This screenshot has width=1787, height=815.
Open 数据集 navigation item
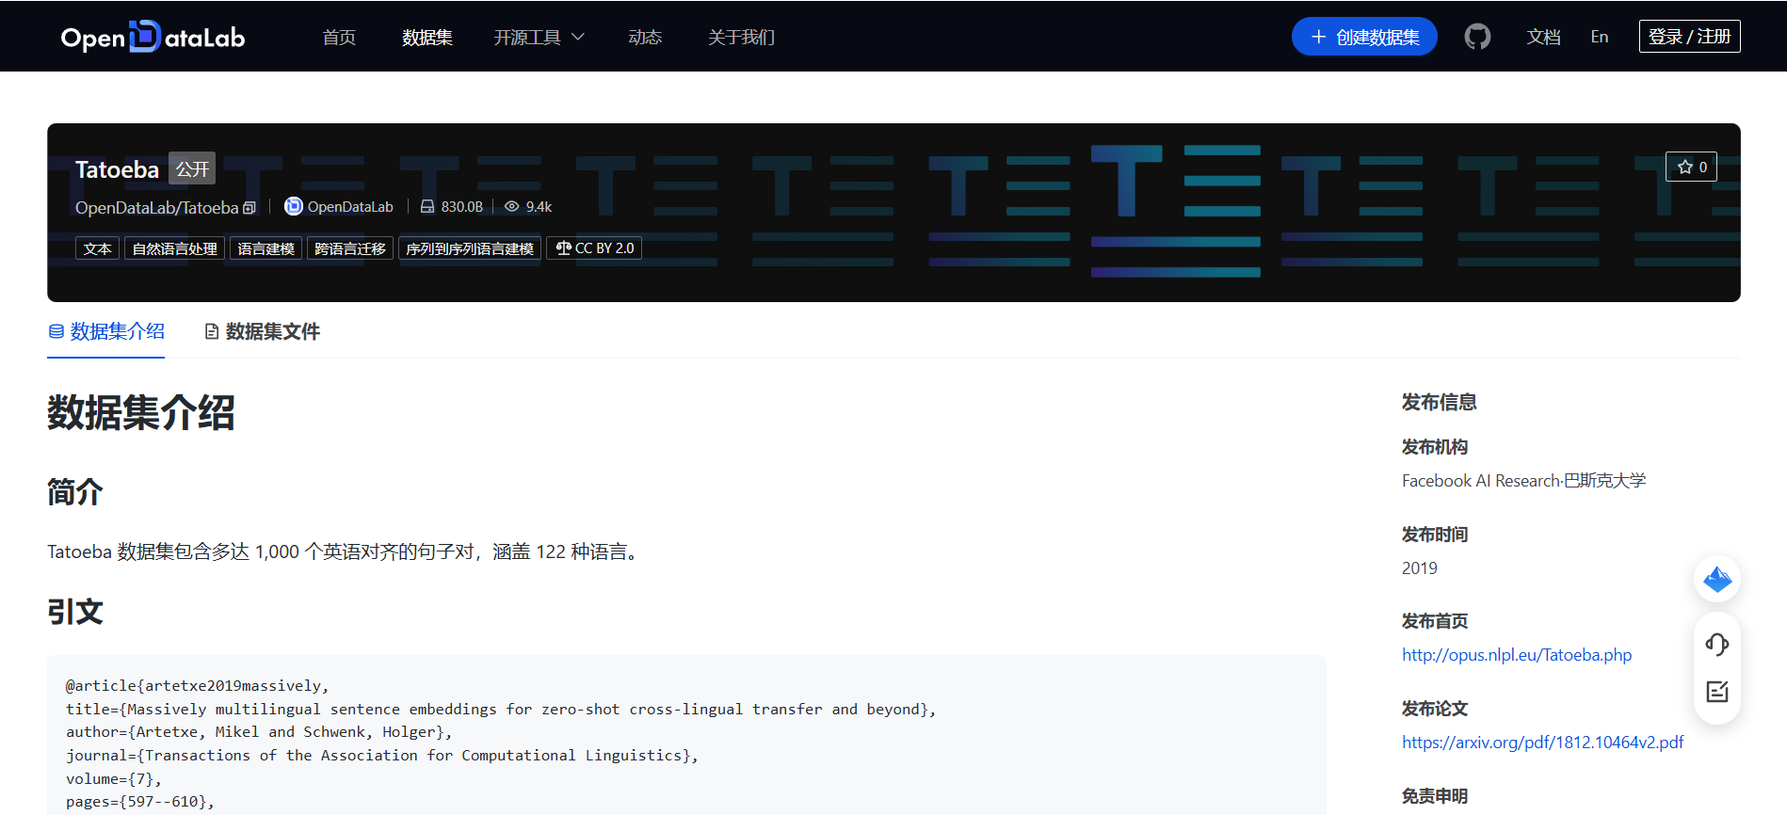pyautogui.click(x=427, y=37)
